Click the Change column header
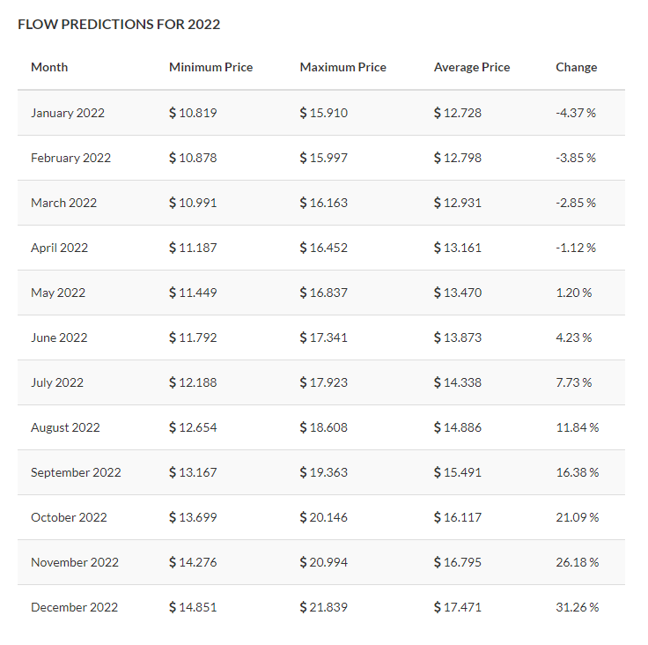This screenshot has width=648, height=645. point(576,67)
